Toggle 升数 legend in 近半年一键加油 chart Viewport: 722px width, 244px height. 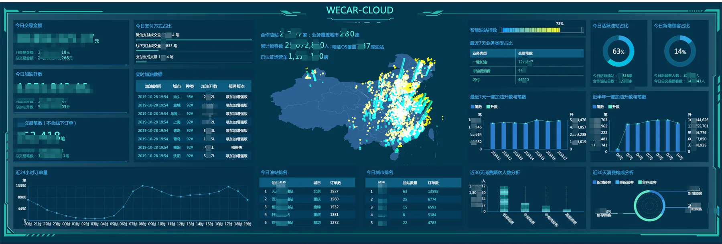coord(614,107)
